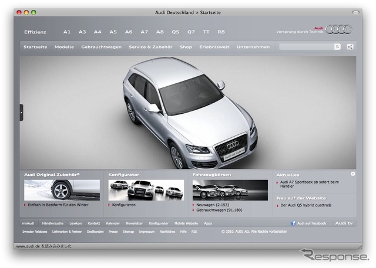
Task: Click the window toolbar toggle pill
Action: pyautogui.click(x=355, y=12)
